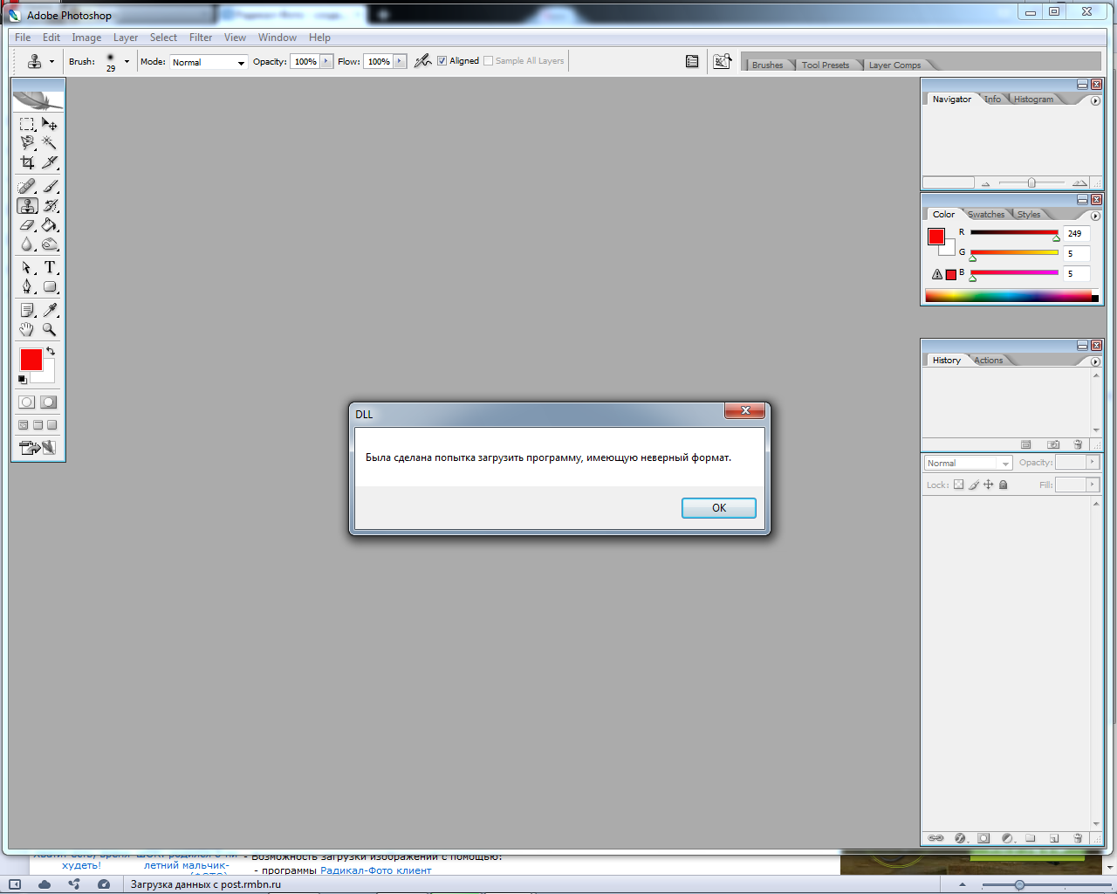
Task: Select the Move tool
Action: pyautogui.click(x=50, y=124)
